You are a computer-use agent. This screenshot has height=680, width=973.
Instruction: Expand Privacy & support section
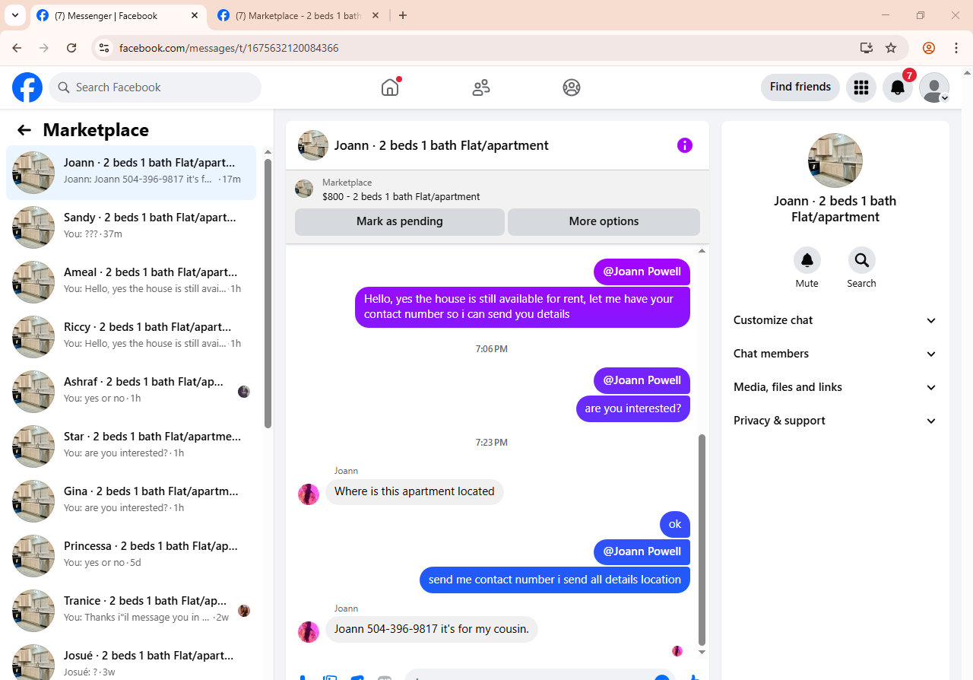pyautogui.click(x=835, y=421)
